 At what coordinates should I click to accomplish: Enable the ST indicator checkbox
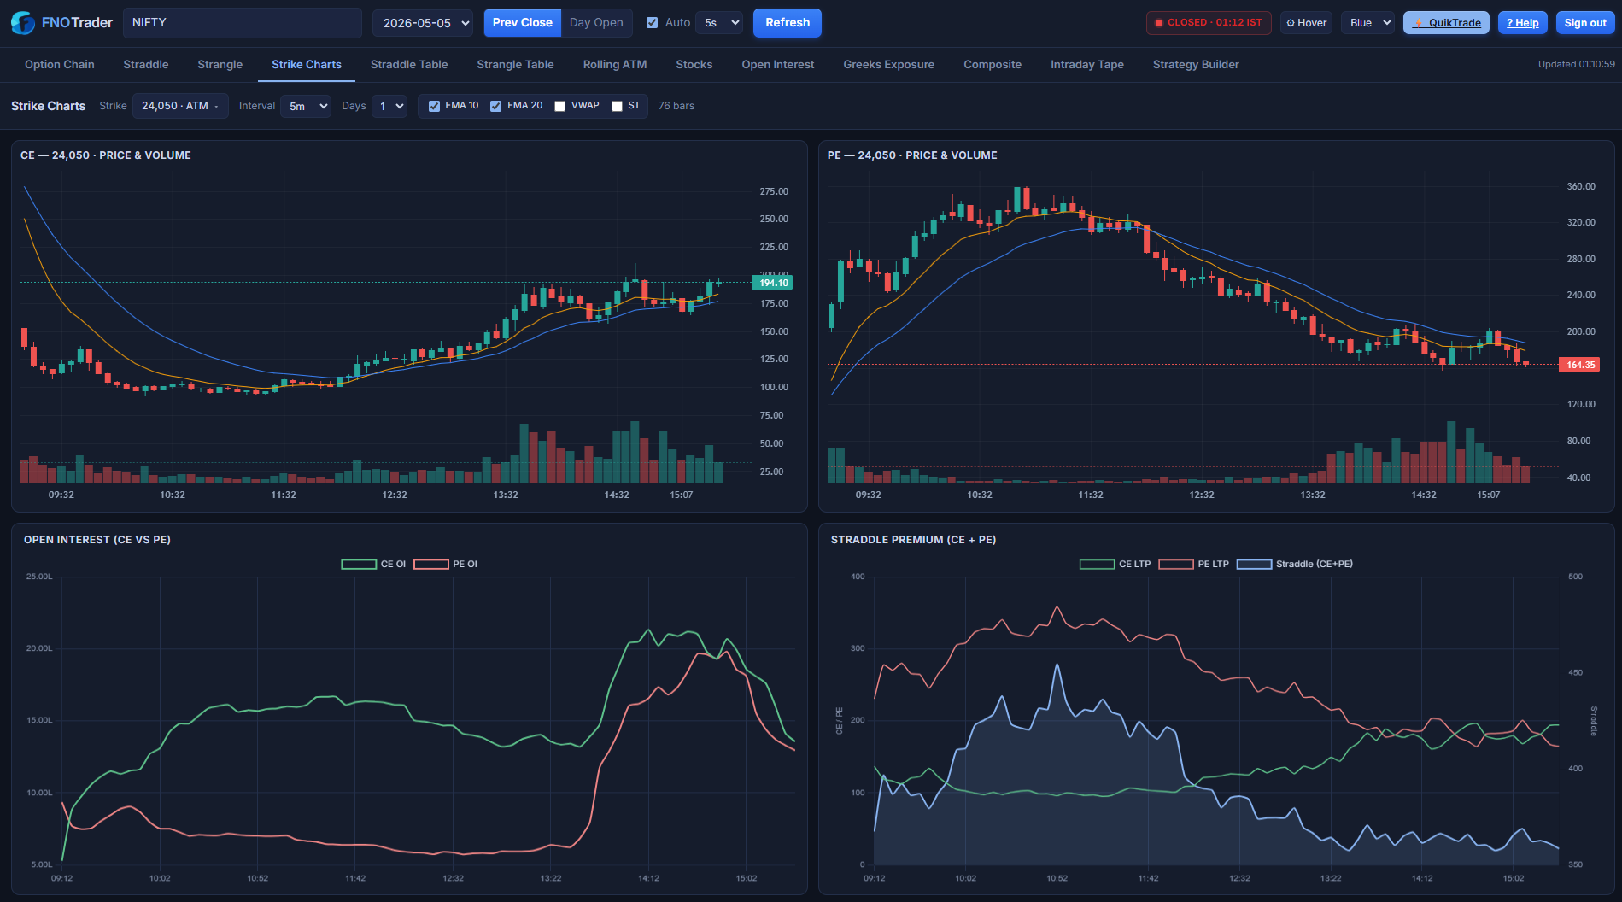(617, 106)
